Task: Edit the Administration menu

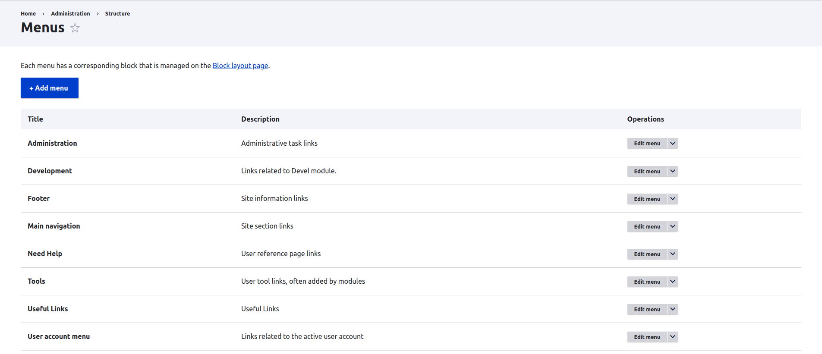Action: click(x=647, y=144)
